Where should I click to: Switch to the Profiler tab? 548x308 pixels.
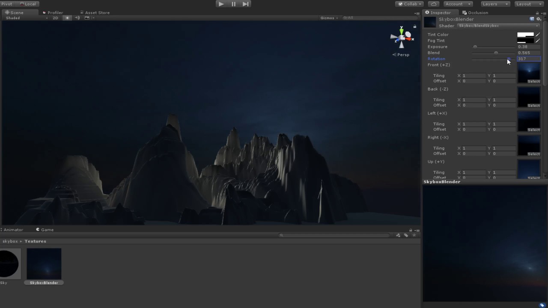pos(53,12)
